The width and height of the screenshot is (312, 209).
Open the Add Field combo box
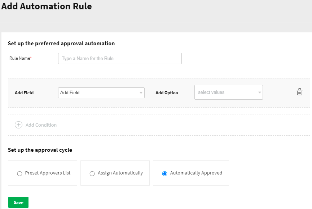click(x=98, y=93)
